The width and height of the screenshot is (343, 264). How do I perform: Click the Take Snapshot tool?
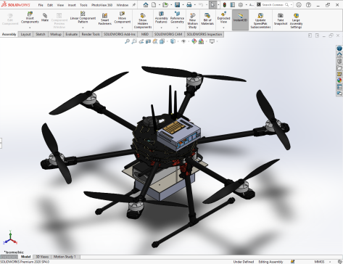[x=281, y=20]
